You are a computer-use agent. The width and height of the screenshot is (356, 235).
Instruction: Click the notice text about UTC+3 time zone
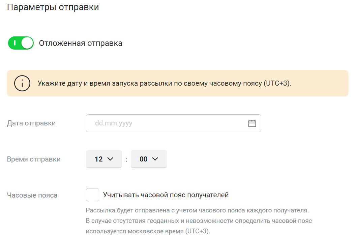164,83
